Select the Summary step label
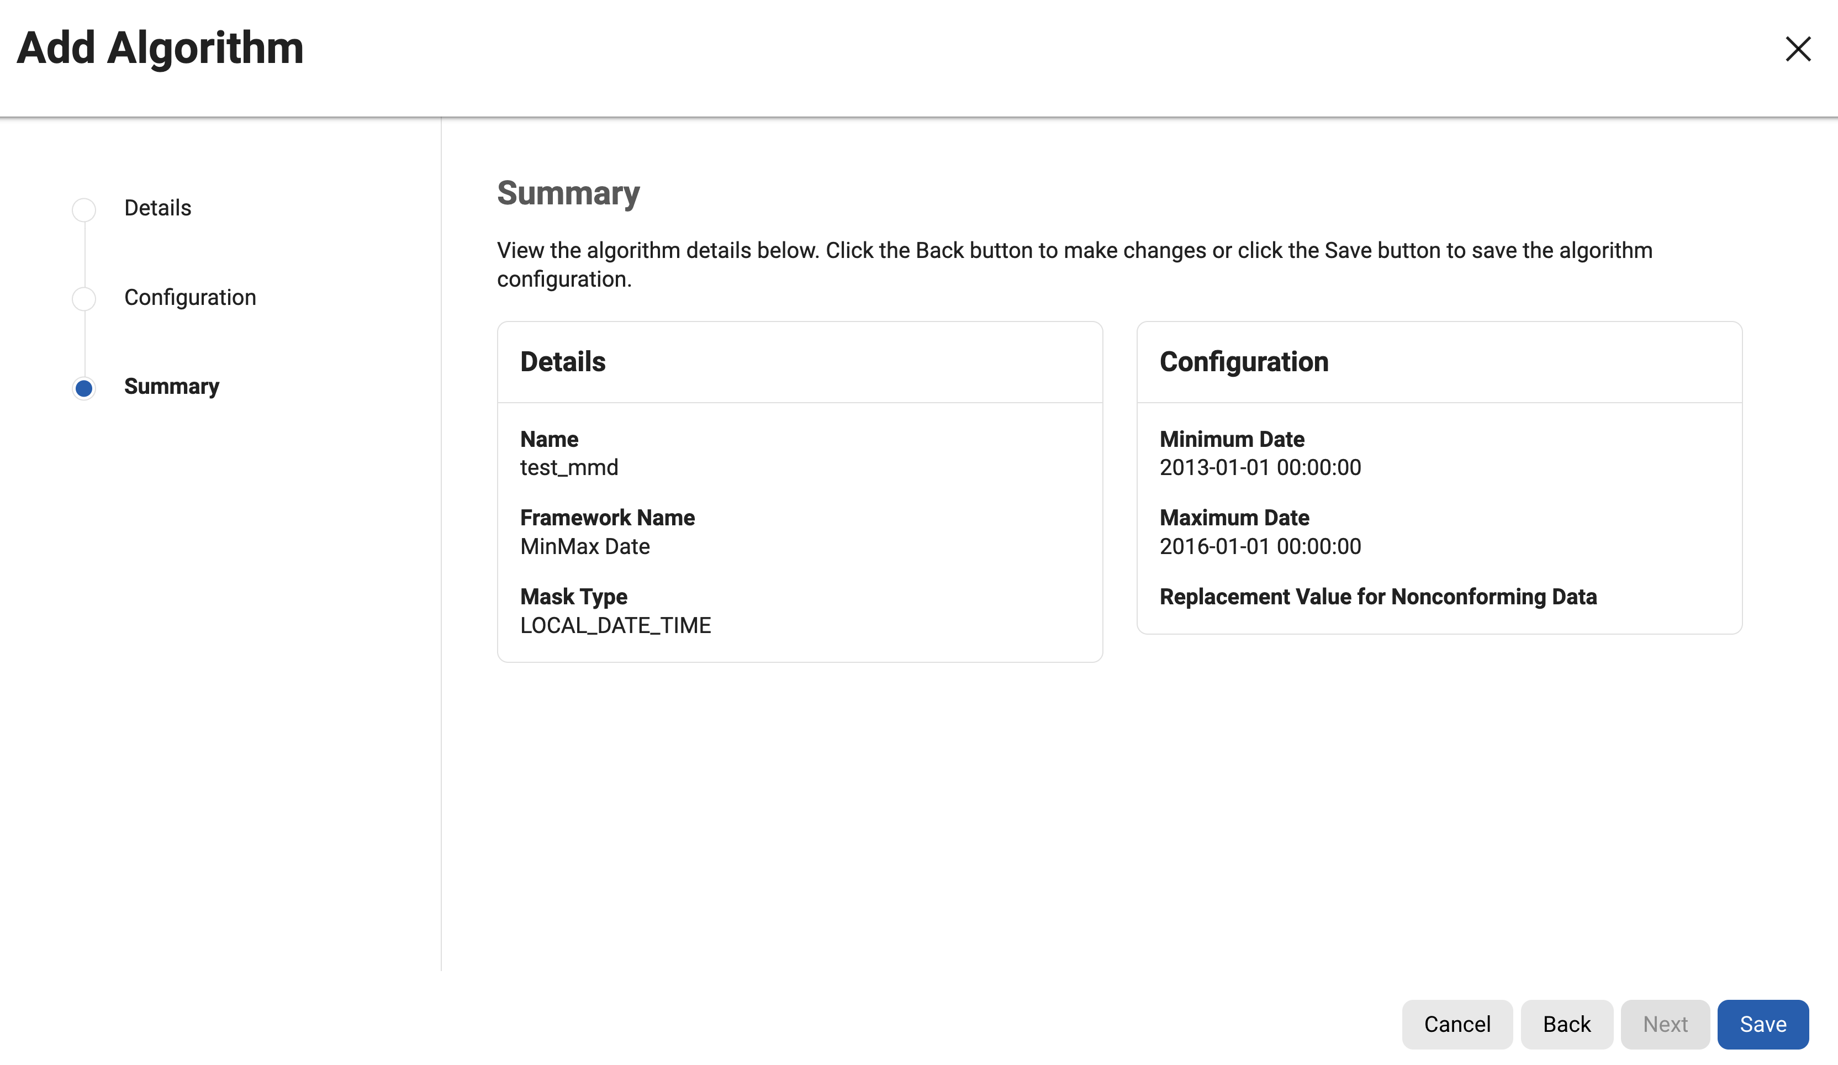Viewport: 1838px width, 1065px height. [171, 387]
